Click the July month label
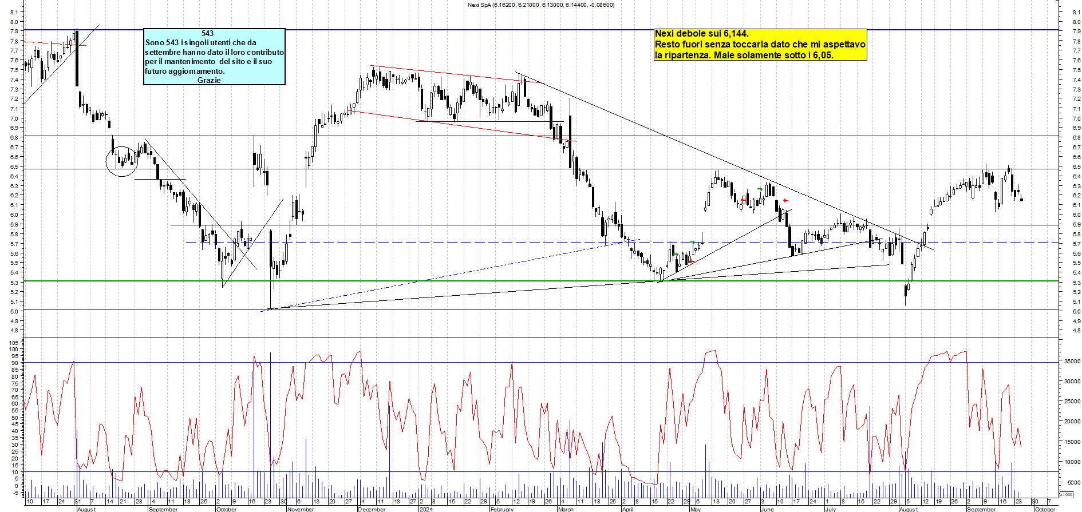This screenshot has width=1082, height=512. (x=831, y=509)
